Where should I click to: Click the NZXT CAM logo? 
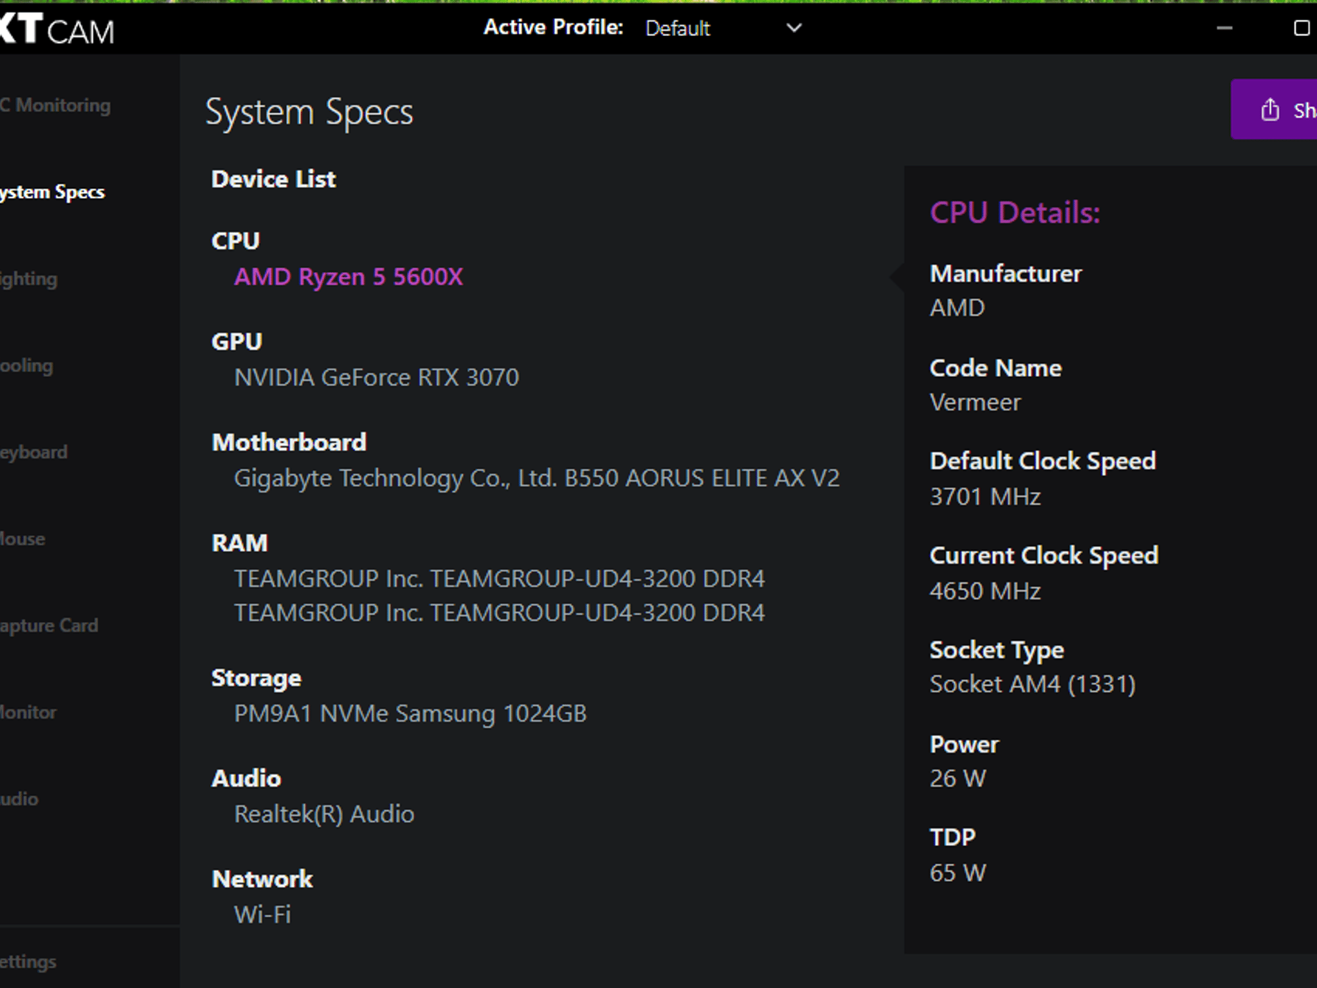coord(57,30)
